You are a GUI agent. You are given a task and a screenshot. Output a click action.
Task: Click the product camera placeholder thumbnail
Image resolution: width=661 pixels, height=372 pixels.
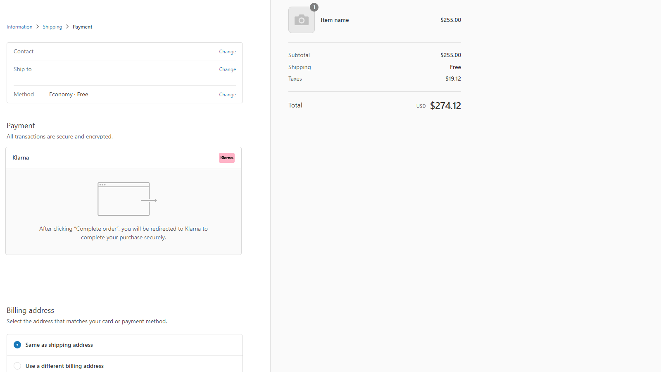click(x=301, y=19)
